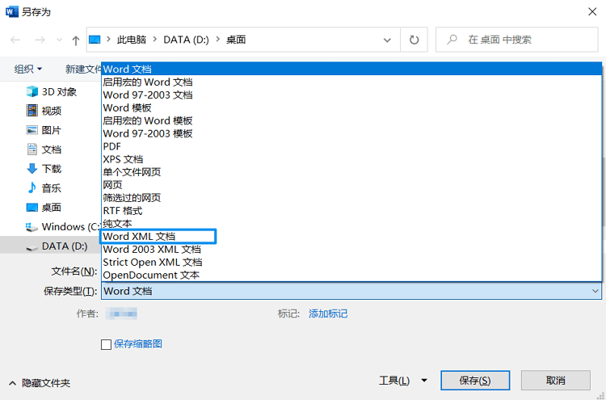The image size is (606, 400).
Task: Choose Word XML 文档 format option
Action: [x=139, y=237]
